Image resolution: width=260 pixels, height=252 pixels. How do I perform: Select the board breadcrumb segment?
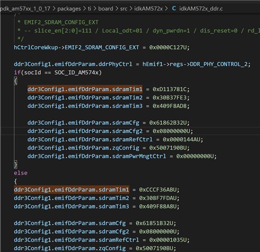[x=106, y=8]
